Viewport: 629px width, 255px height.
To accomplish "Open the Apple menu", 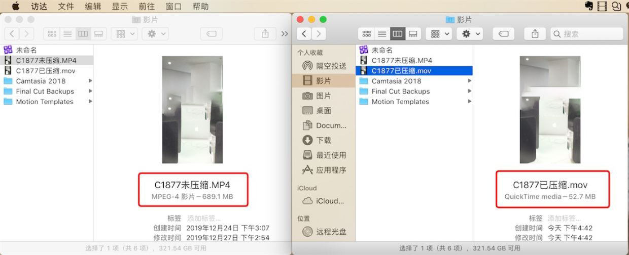I will [x=15, y=6].
